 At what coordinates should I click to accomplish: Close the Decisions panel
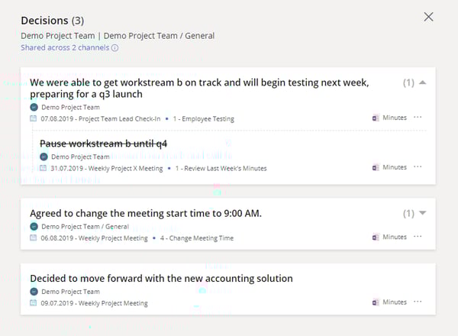point(428,17)
